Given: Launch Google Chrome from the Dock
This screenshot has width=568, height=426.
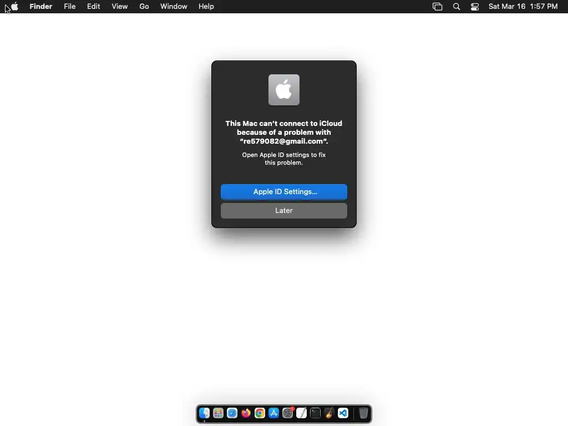Looking at the screenshot, I should pos(260,413).
